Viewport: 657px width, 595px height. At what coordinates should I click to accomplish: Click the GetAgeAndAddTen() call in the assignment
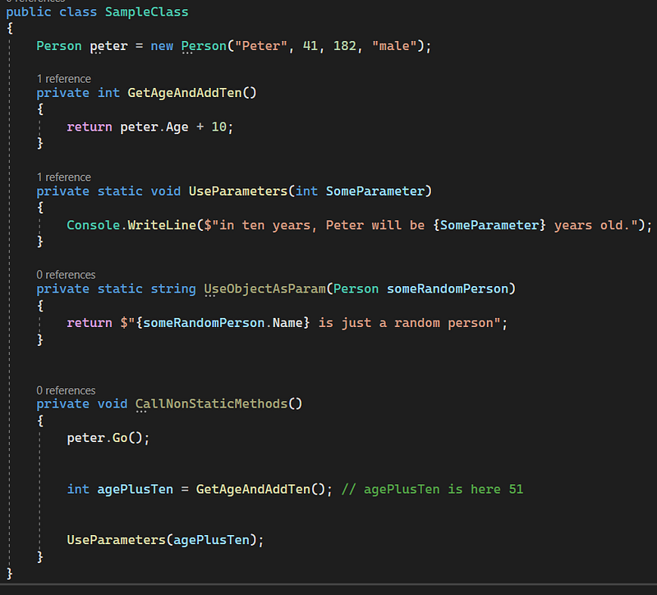pyautogui.click(x=260, y=489)
